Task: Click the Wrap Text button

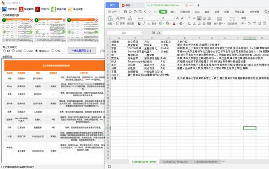Action: tap(232, 21)
